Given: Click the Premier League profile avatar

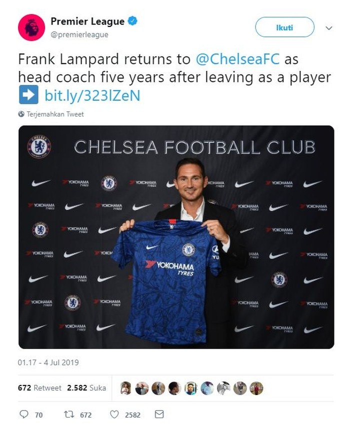Looking at the screenshot, I should click(x=31, y=27).
